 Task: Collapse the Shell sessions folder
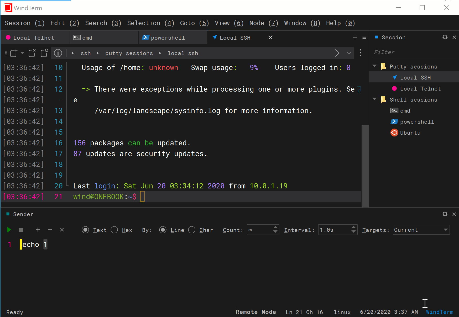375,99
